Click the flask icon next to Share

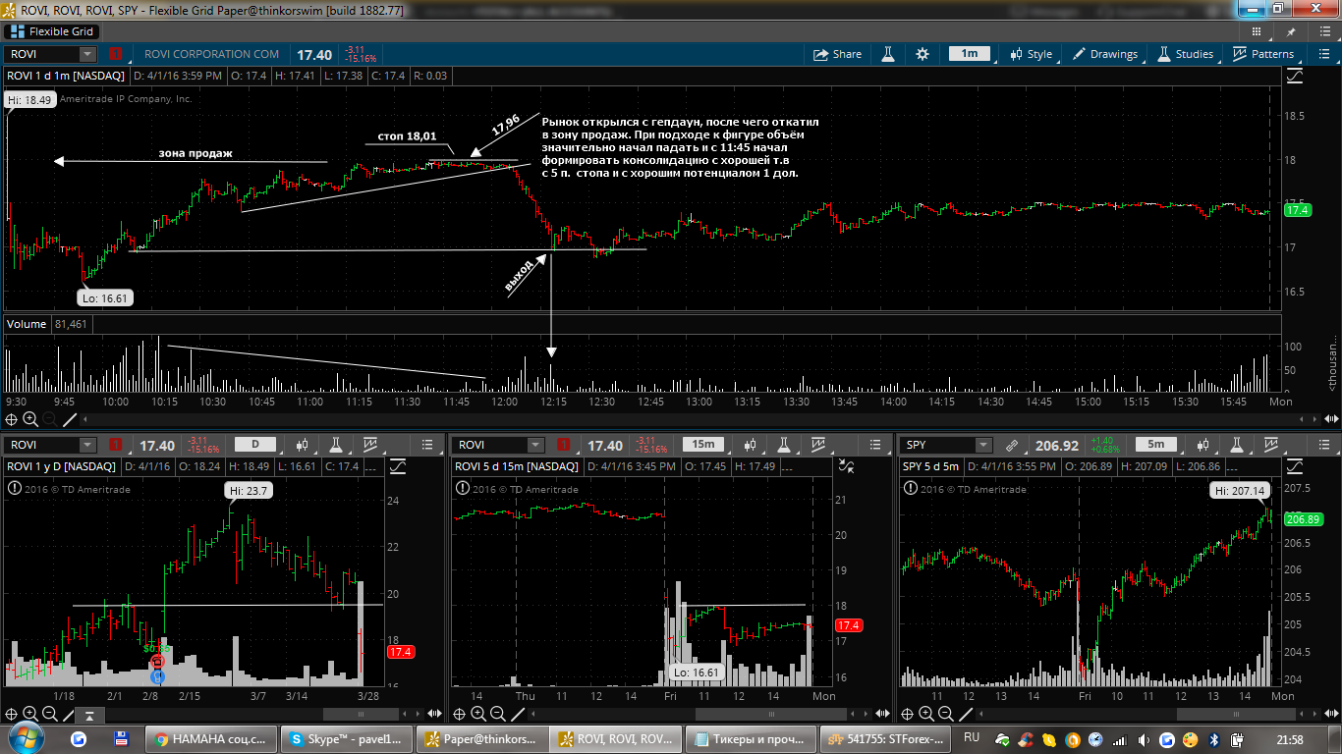888,54
